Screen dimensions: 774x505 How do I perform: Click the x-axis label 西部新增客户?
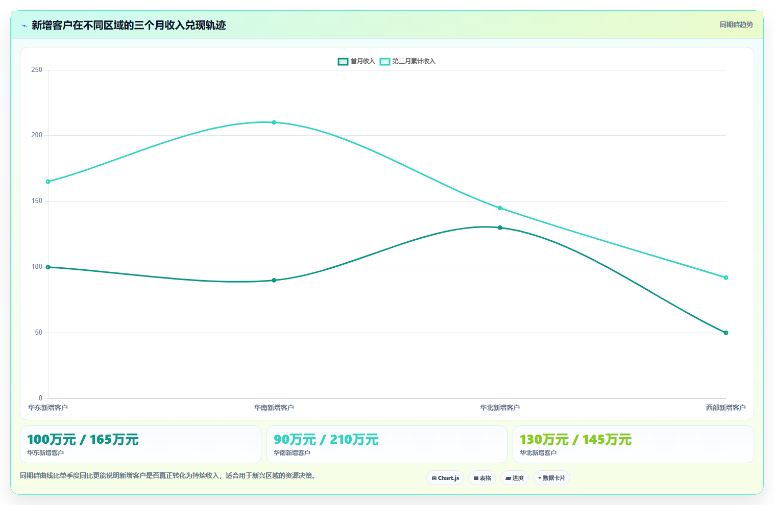click(725, 408)
